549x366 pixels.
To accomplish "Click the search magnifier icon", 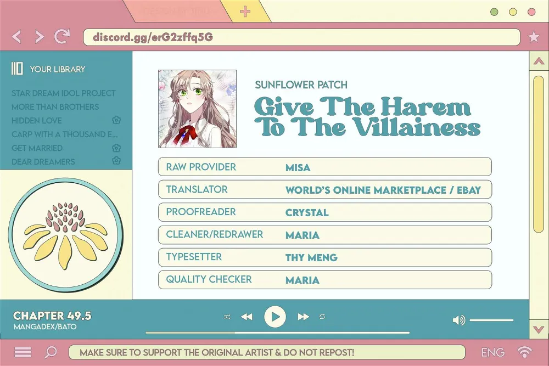I will 51,352.
